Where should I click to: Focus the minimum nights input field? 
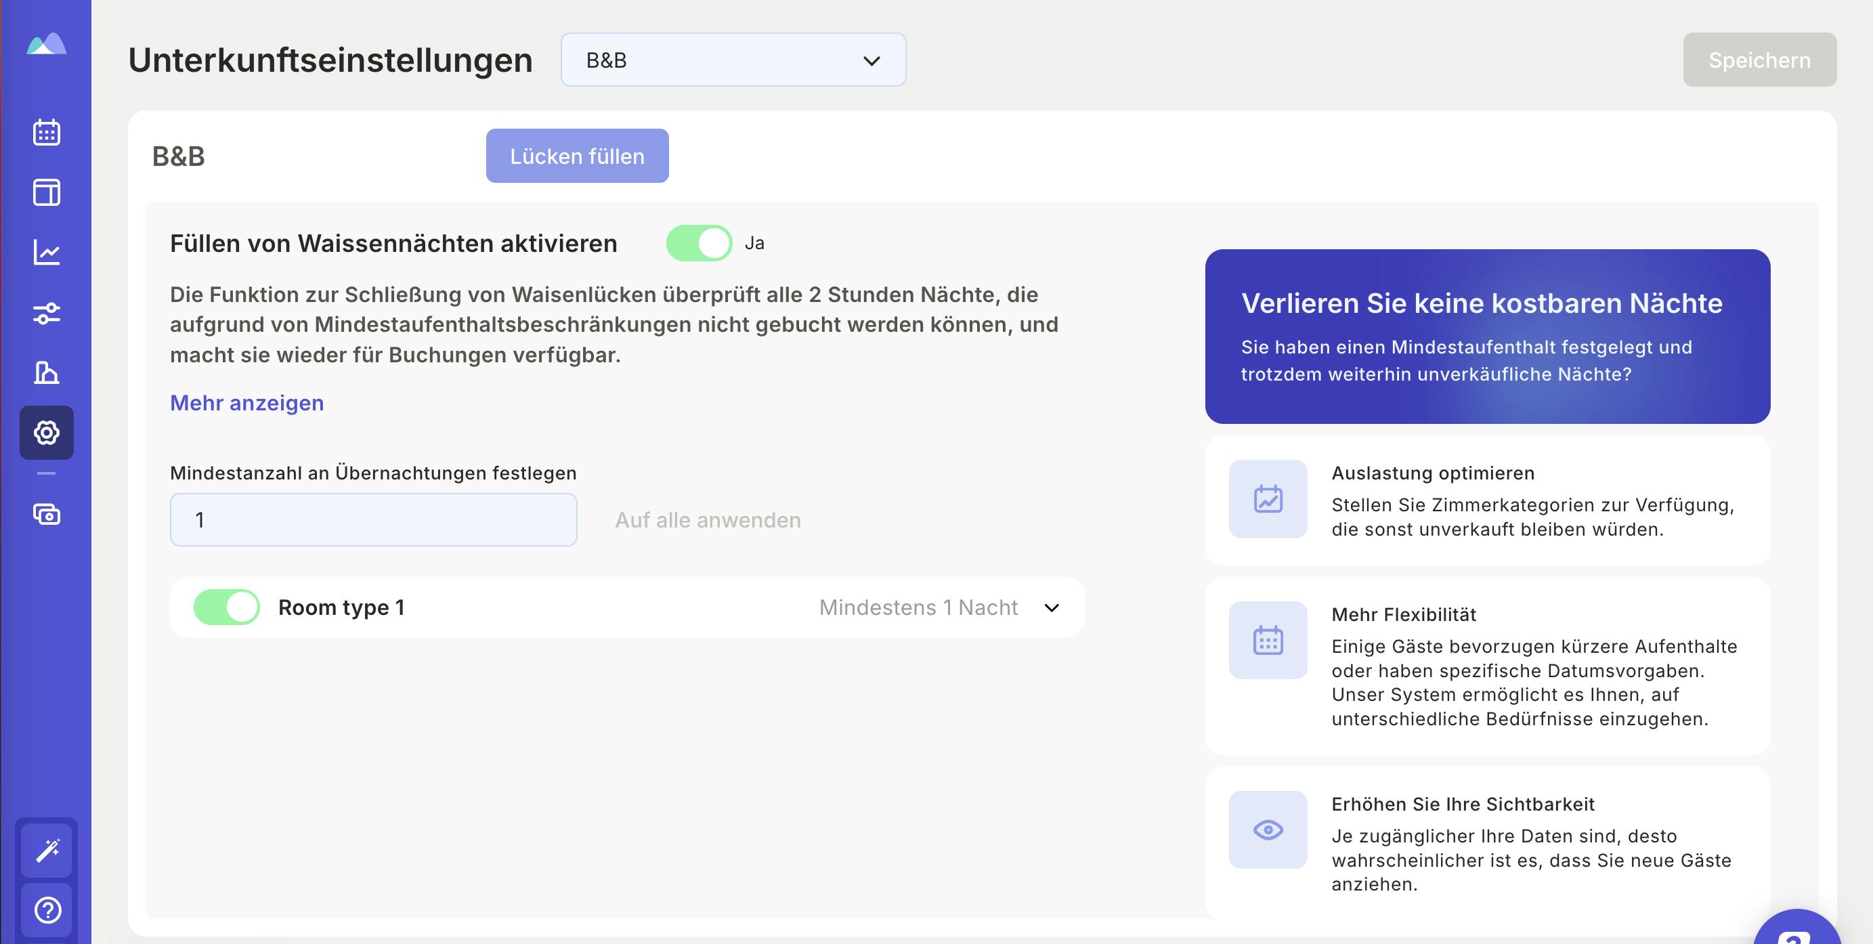[x=374, y=520]
